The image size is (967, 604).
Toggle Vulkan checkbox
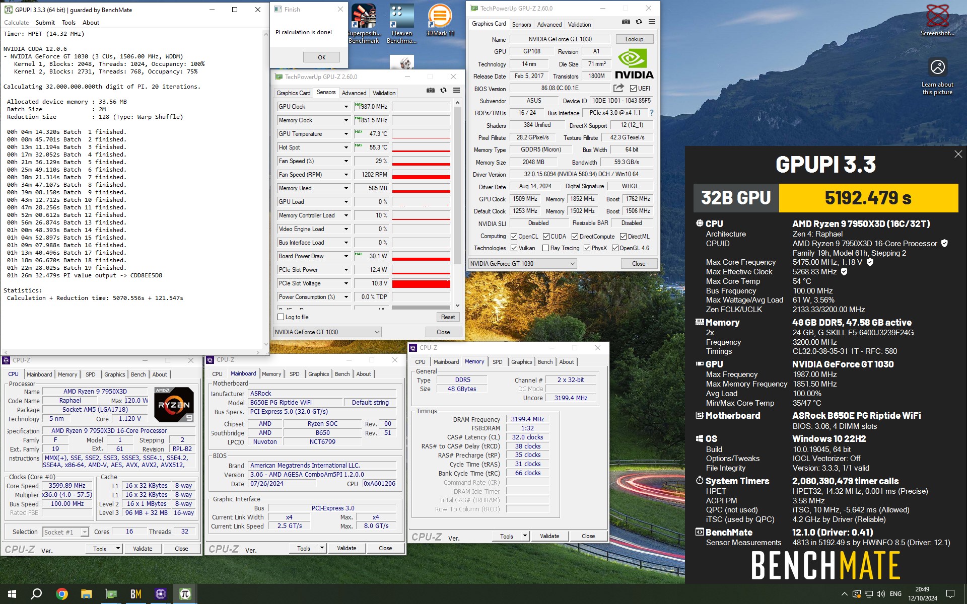point(514,248)
